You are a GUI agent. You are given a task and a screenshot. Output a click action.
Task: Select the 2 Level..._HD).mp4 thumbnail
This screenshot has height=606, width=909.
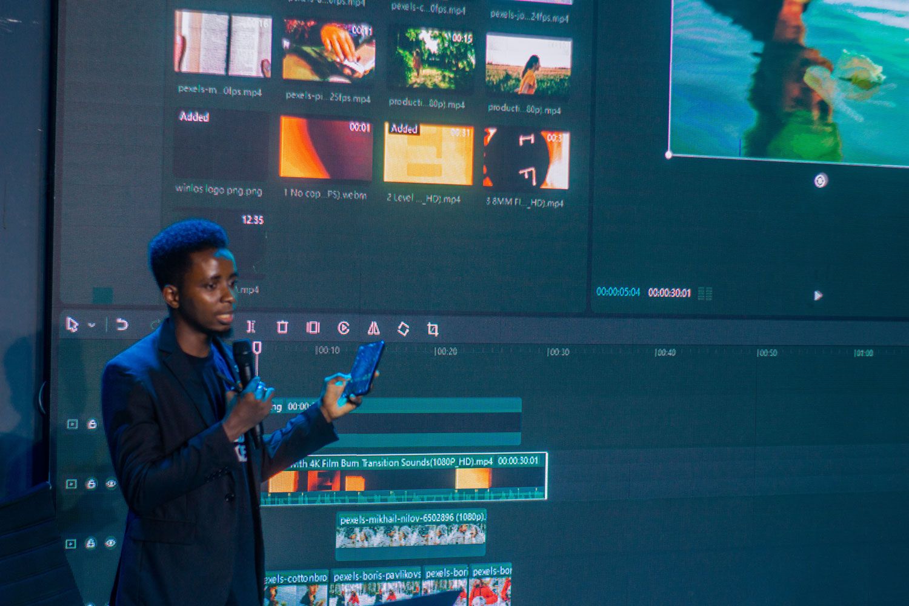[x=428, y=153]
